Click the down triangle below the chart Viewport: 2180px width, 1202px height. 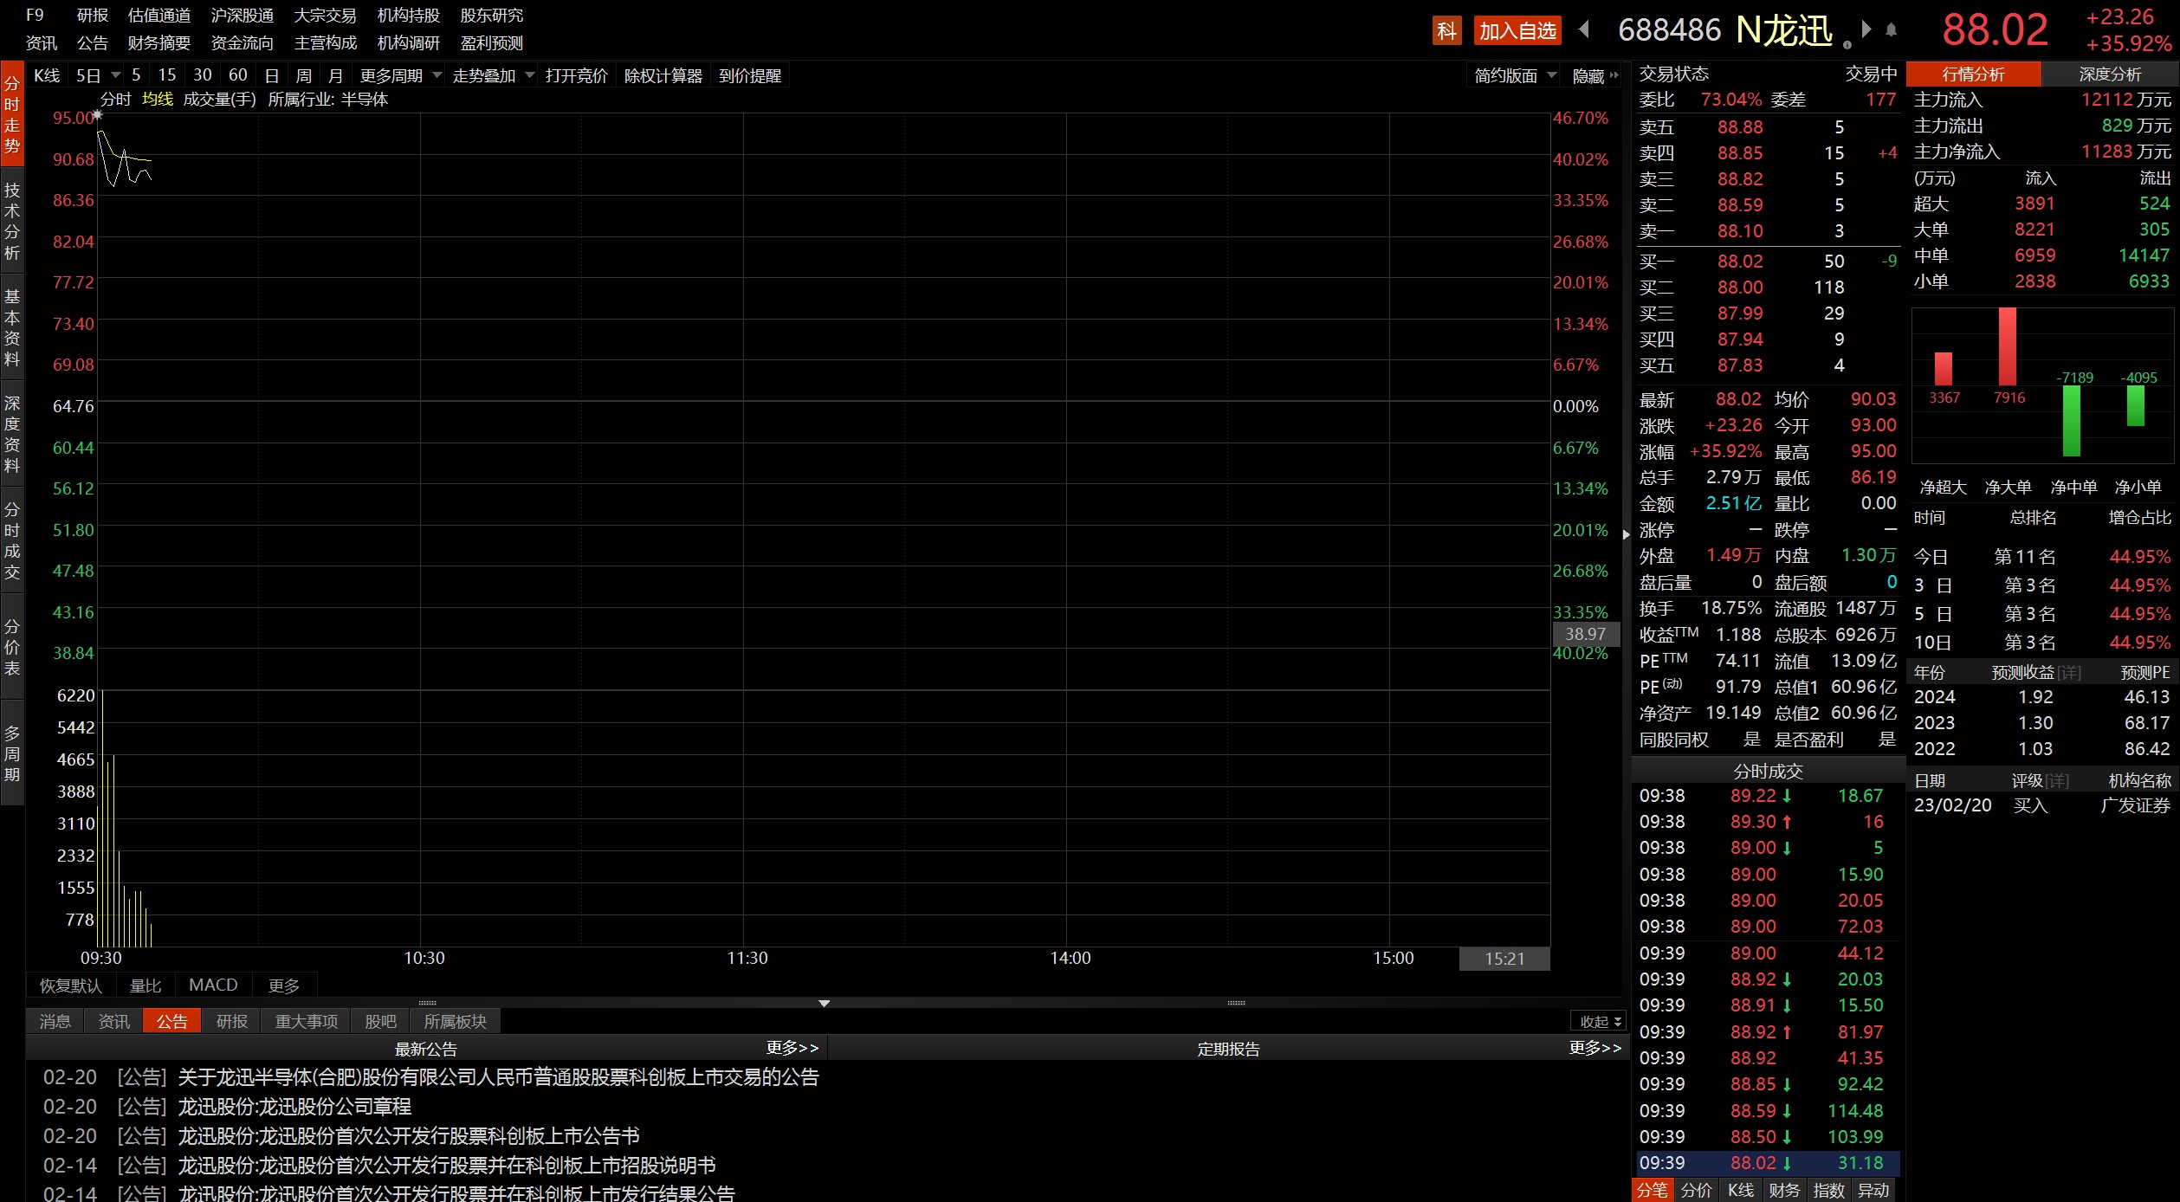[824, 1004]
